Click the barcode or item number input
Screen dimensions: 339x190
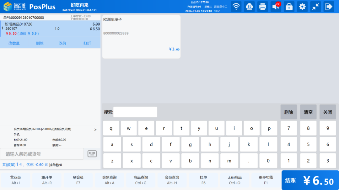(x=42, y=154)
